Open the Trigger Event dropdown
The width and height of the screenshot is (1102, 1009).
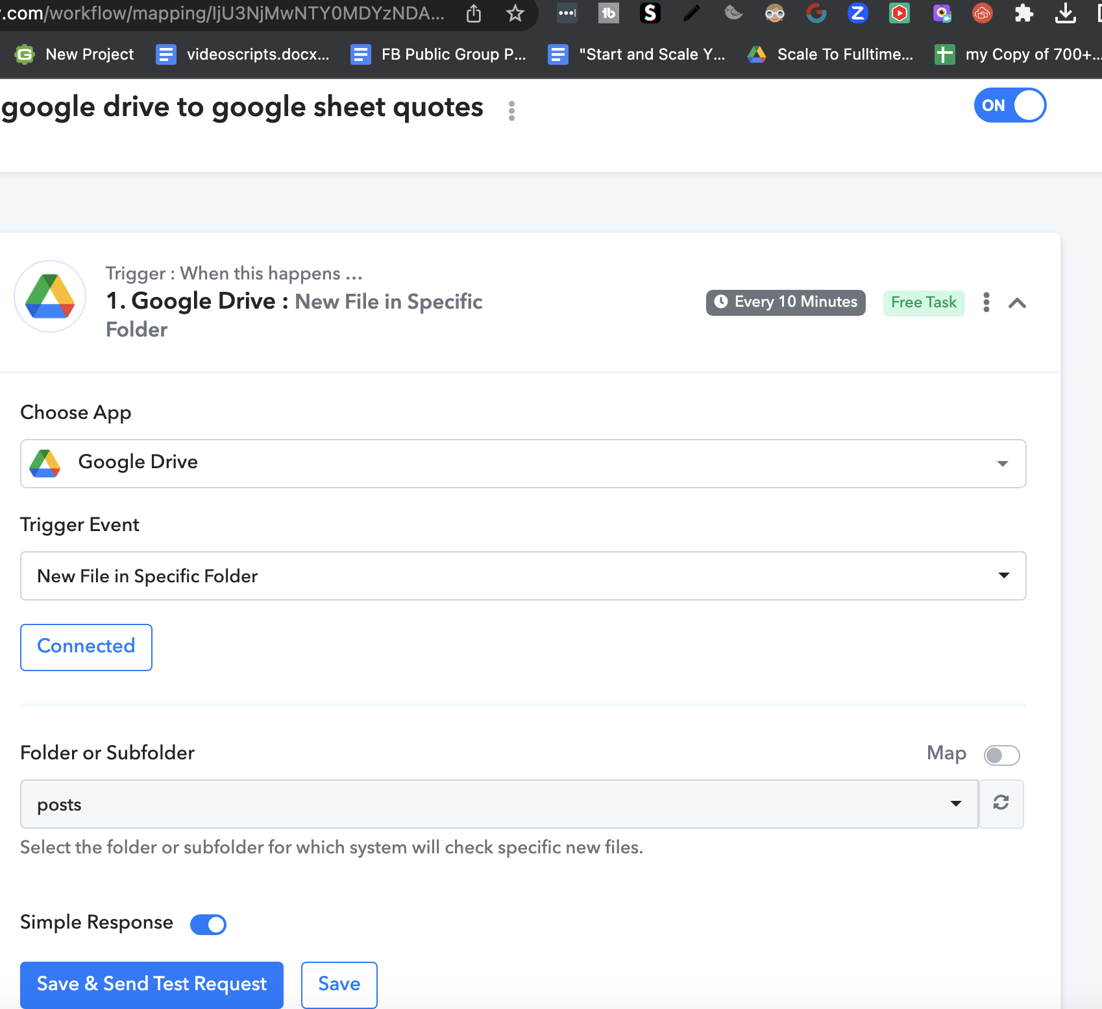pyautogui.click(x=523, y=576)
